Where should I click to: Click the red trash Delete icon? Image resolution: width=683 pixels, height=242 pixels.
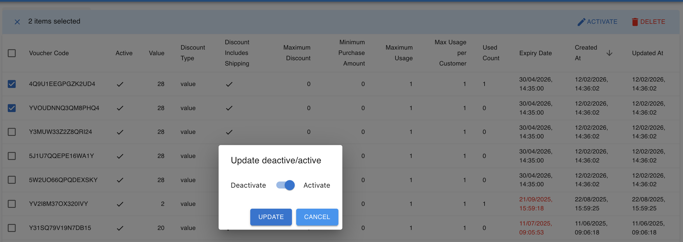pyautogui.click(x=635, y=22)
